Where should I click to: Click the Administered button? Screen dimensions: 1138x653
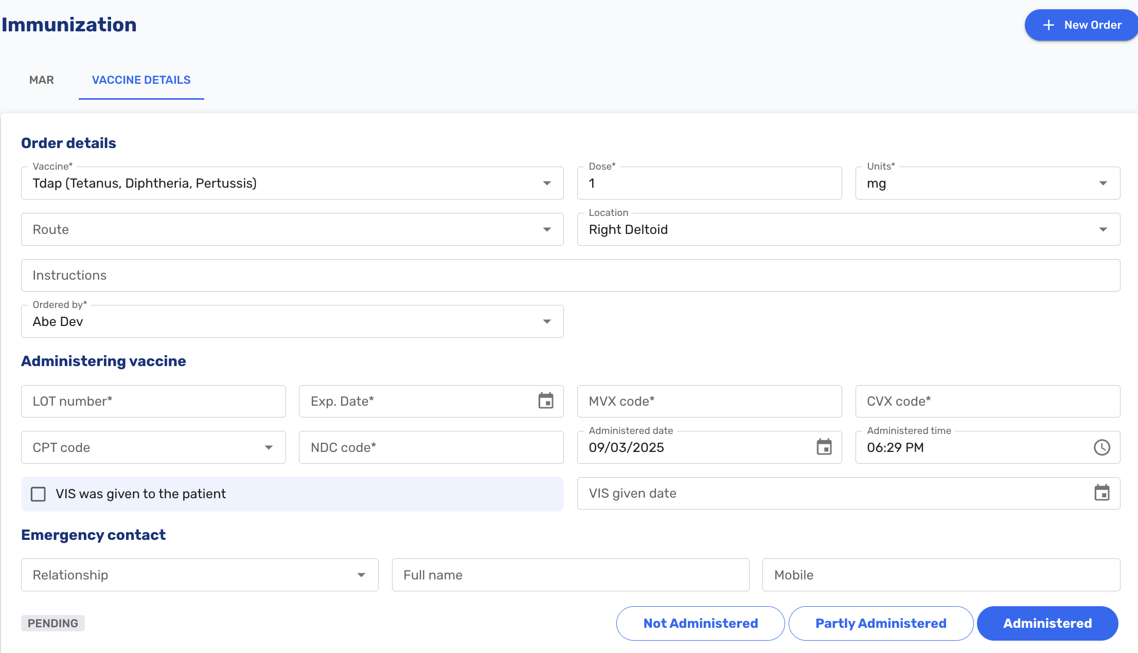pos(1047,623)
